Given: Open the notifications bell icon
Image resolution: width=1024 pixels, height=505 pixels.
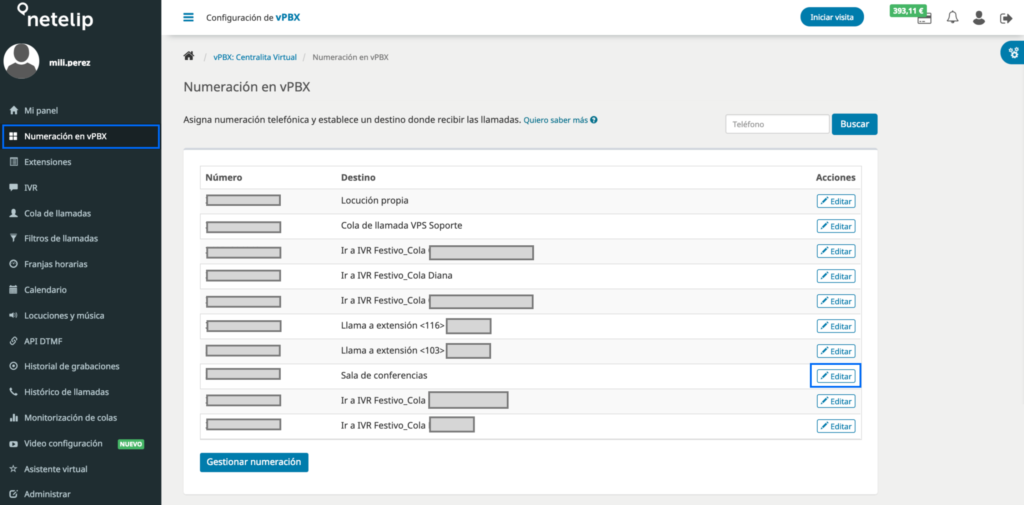Looking at the screenshot, I should (x=953, y=17).
